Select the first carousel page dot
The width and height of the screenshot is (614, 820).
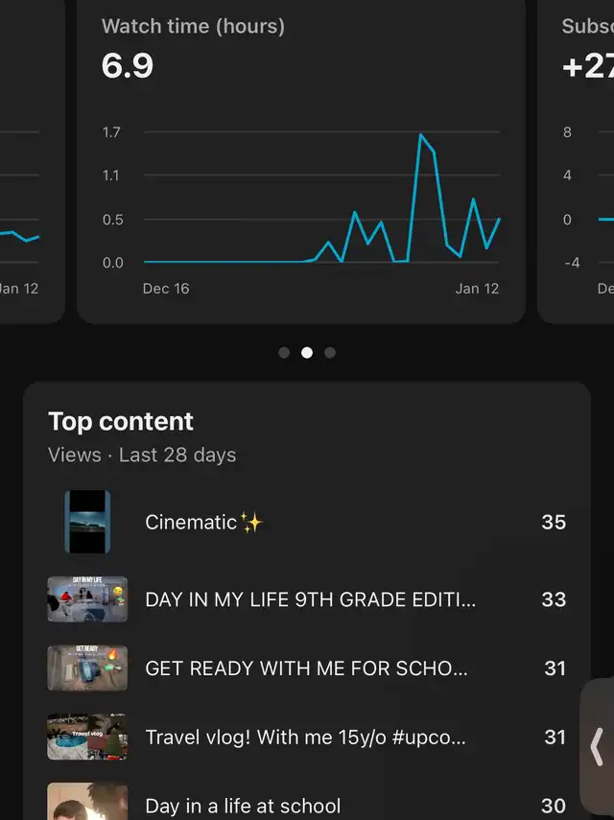(x=284, y=353)
